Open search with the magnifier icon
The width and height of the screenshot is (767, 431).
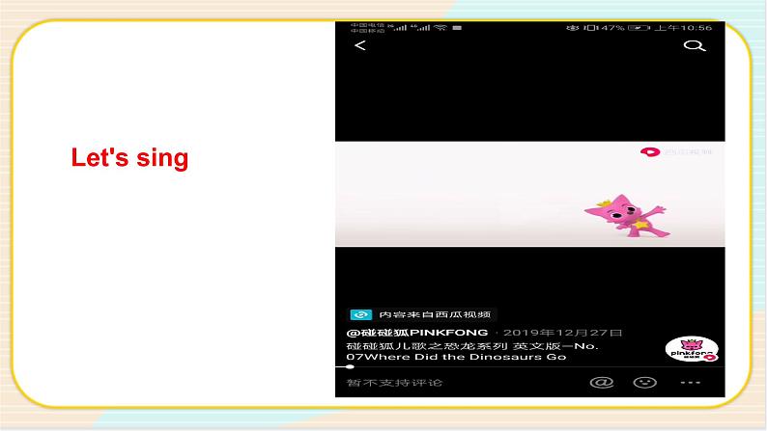point(695,46)
